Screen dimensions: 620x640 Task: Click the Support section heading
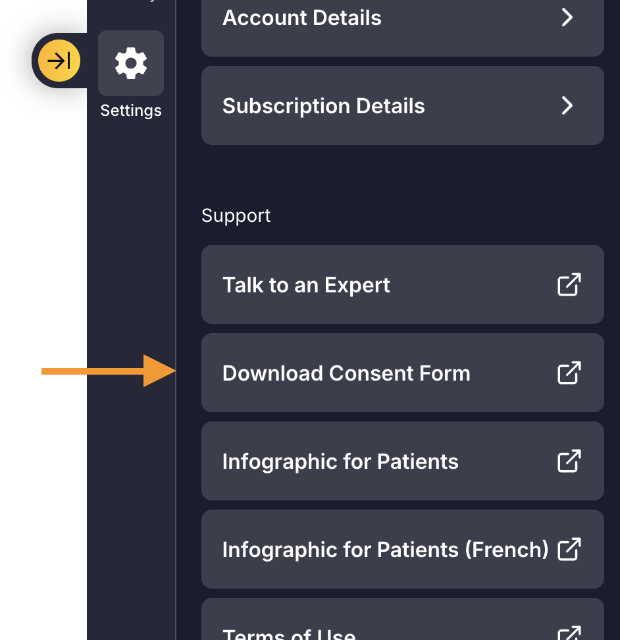(236, 216)
